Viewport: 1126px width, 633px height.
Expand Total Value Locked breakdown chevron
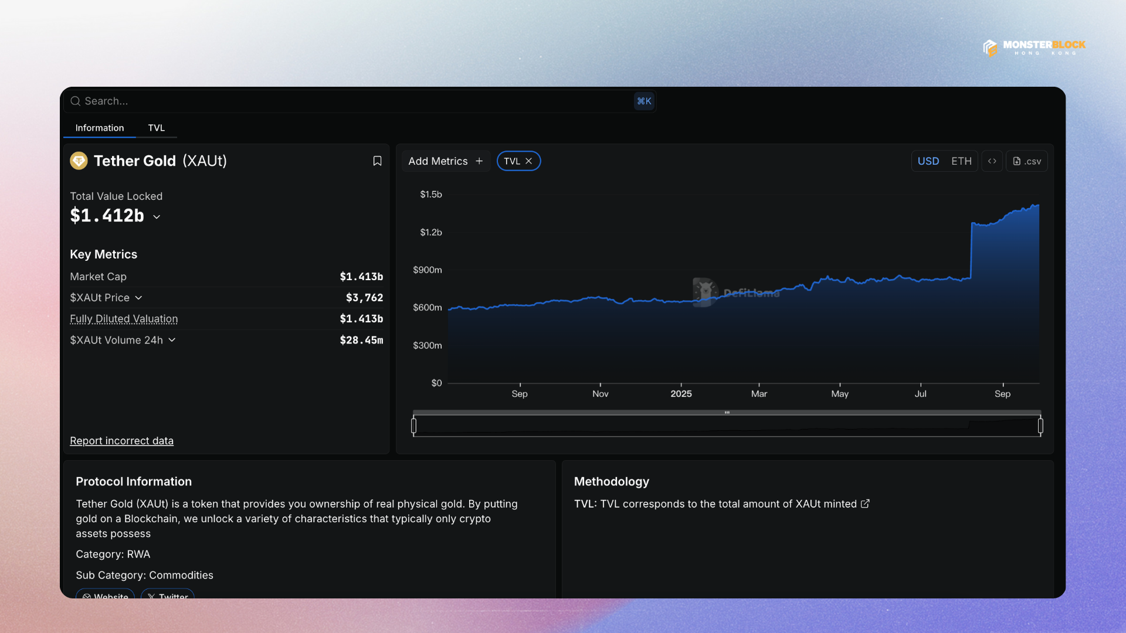click(x=157, y=217)
